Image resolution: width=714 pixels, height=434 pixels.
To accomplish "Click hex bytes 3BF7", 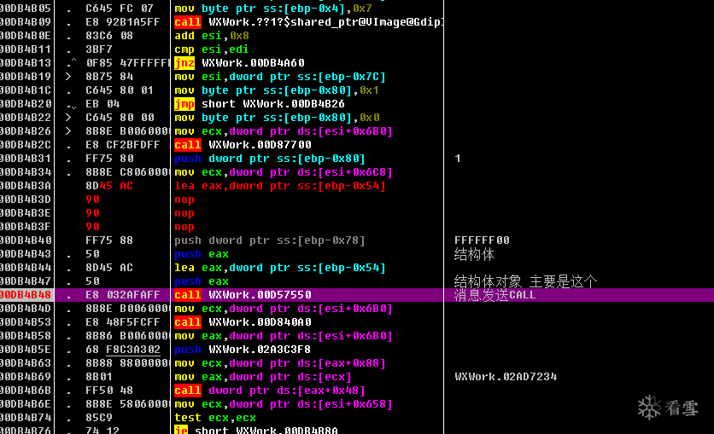I will 99,49.
